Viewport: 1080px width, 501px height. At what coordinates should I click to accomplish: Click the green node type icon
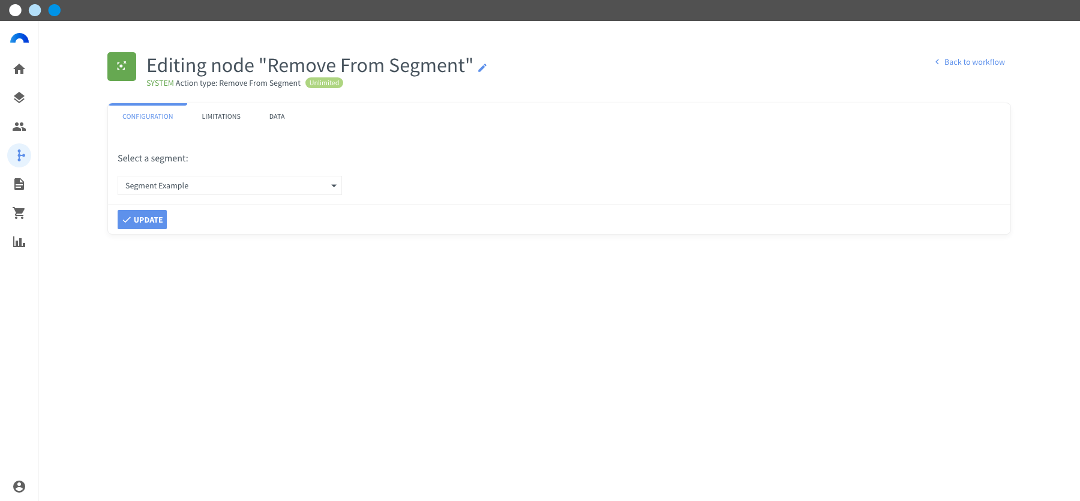tap(122, 67)
